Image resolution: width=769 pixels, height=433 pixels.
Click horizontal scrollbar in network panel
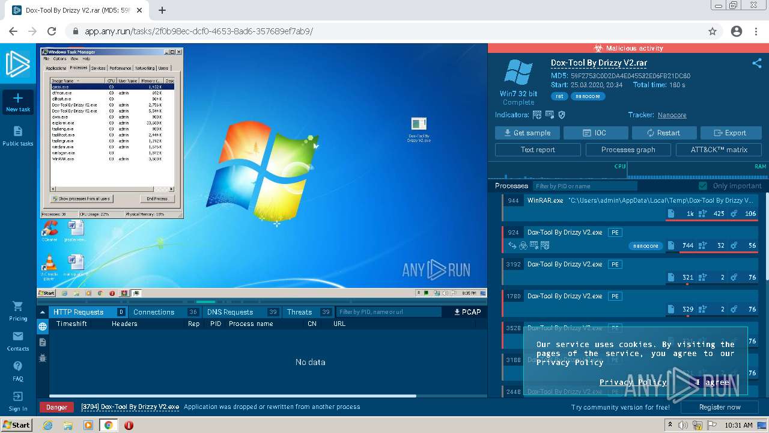[233, 396]
